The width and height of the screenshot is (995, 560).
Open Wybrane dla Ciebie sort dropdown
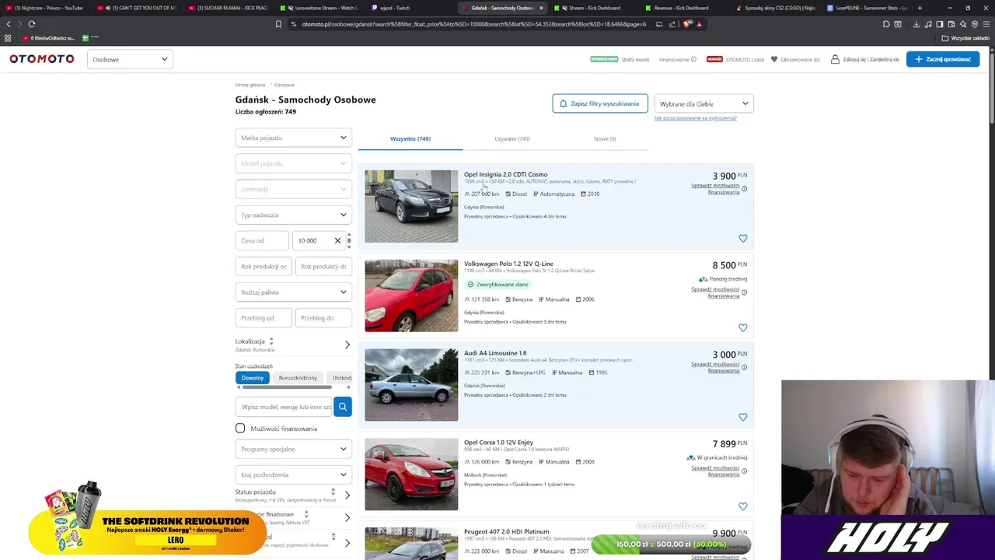coord(703,103)
